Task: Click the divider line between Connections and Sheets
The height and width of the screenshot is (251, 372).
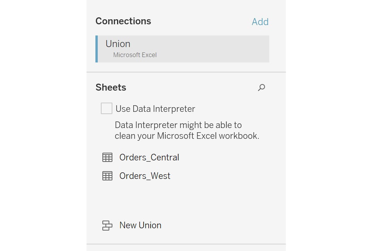Action: point(186,72)
